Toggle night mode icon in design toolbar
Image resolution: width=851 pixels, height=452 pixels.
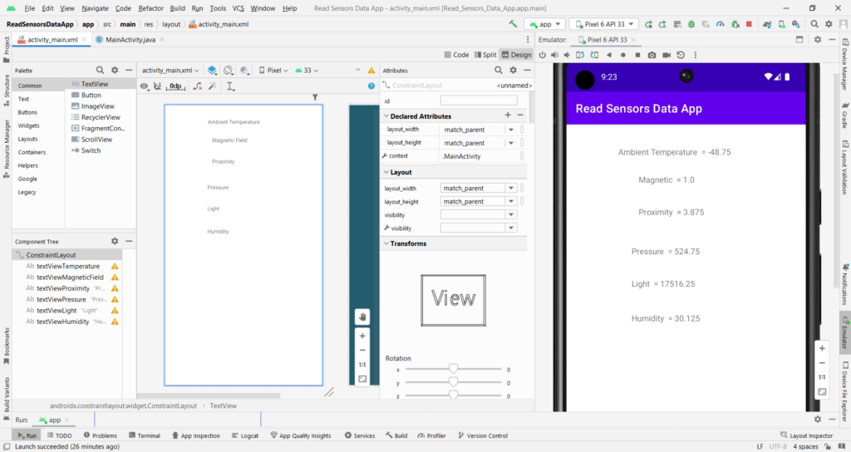[245, 70]
